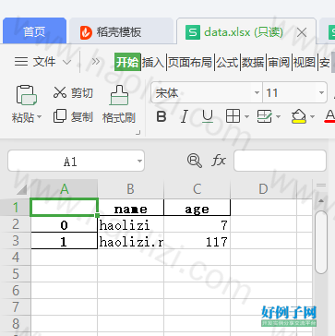Select the Format Painter brush
The height and width of the screenshot is (336, 335).
119,95
